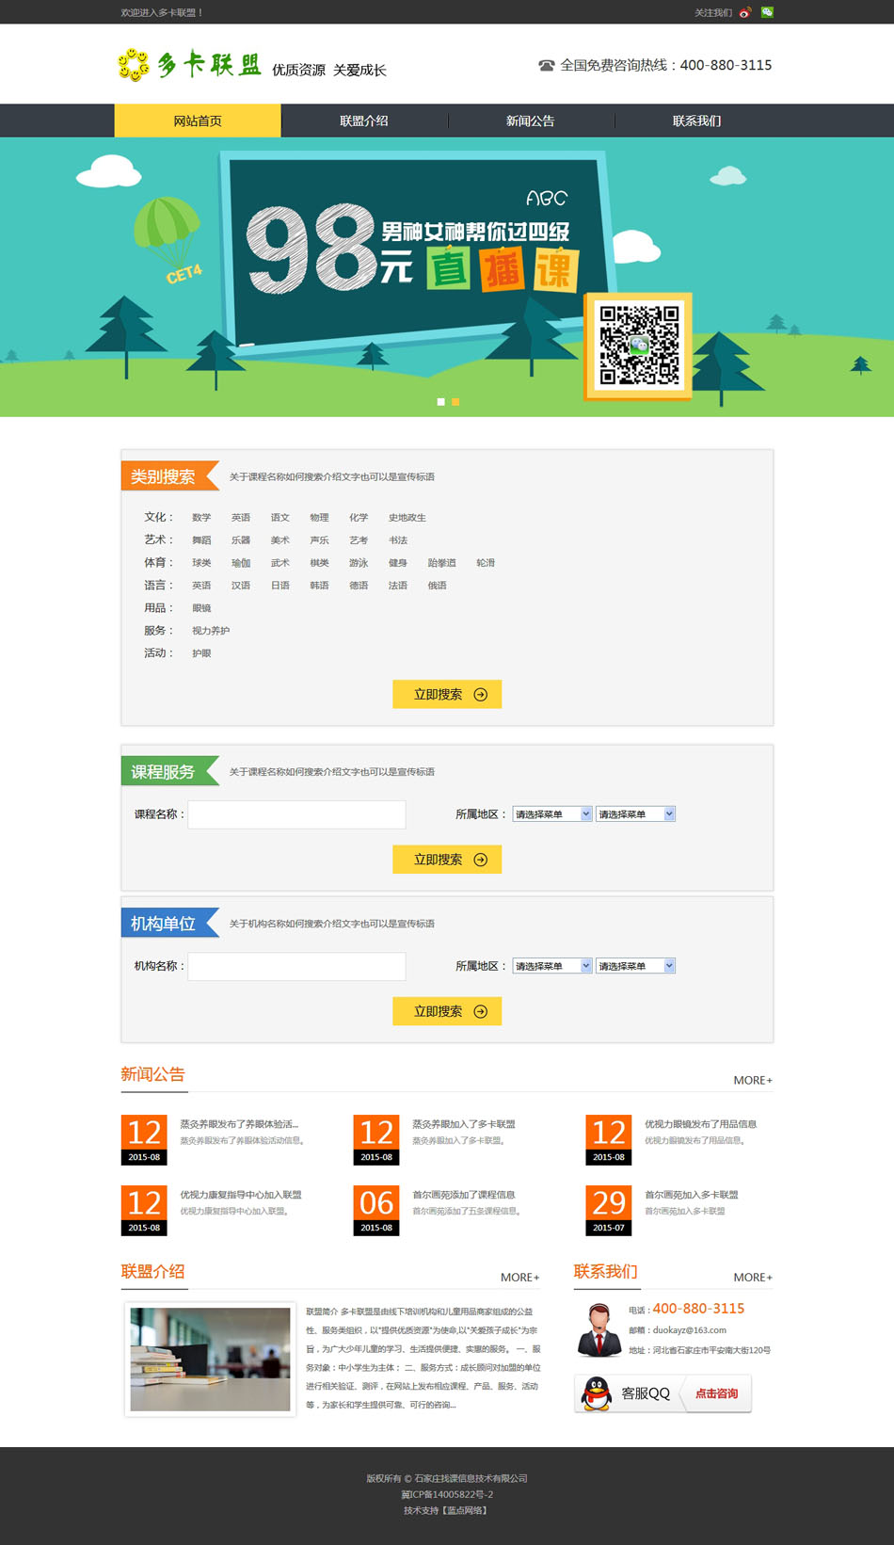The width and height of the screenshot is (894, 1545).
Task: Click the 点击咨询 QQ consult button
Action: (x=716, y=1393)
